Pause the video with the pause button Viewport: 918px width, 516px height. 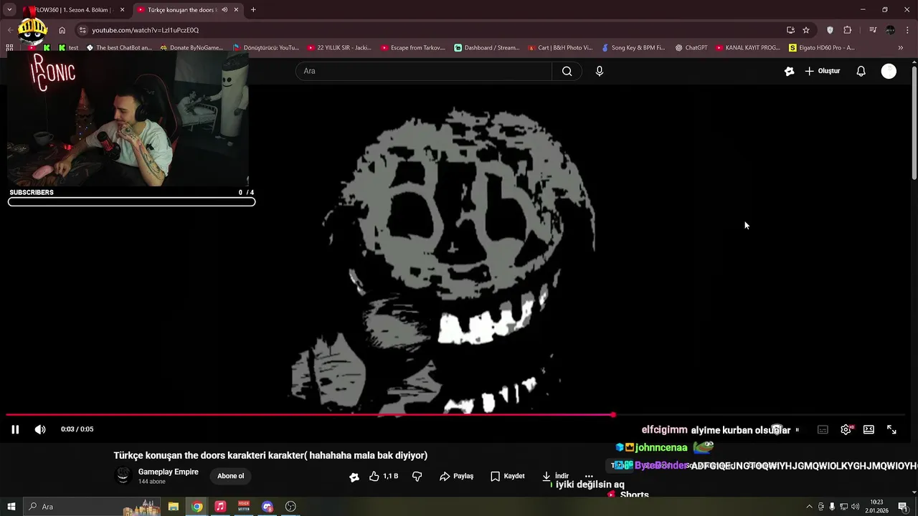[x=15, y=429]
